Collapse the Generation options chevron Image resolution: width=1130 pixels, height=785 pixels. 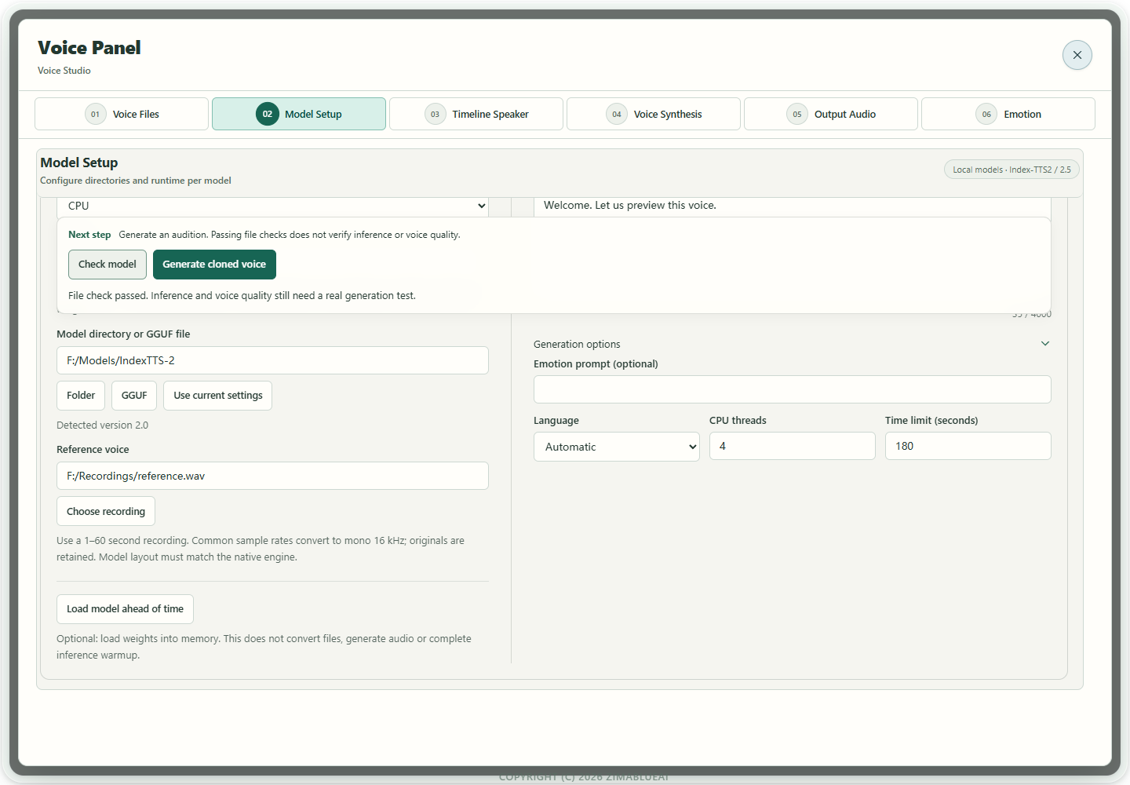[x=1045, y=344]
